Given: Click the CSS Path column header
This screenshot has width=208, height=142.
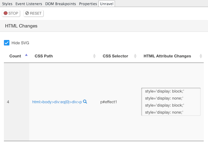Looking at the screenshot, I should tap(44, 56).
